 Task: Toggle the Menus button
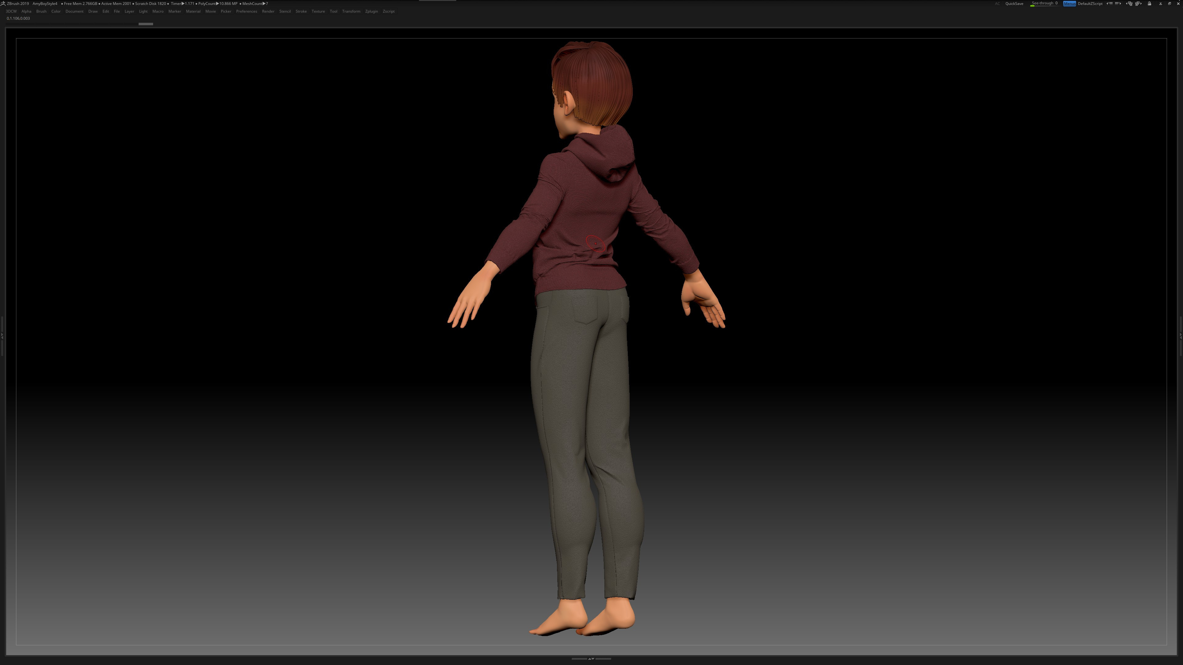point(1069,4)
